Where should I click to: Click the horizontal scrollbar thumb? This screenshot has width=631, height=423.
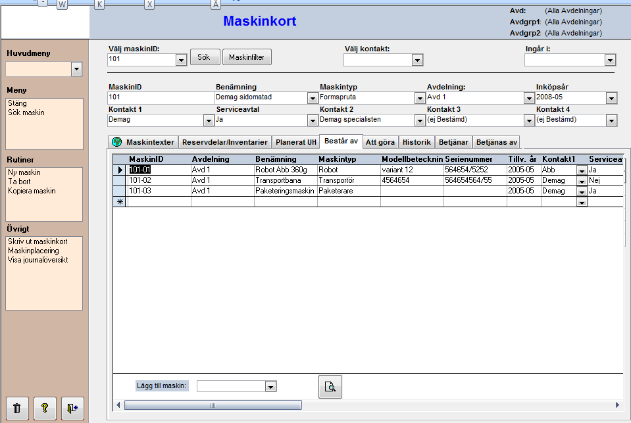[x=213, y=405]
